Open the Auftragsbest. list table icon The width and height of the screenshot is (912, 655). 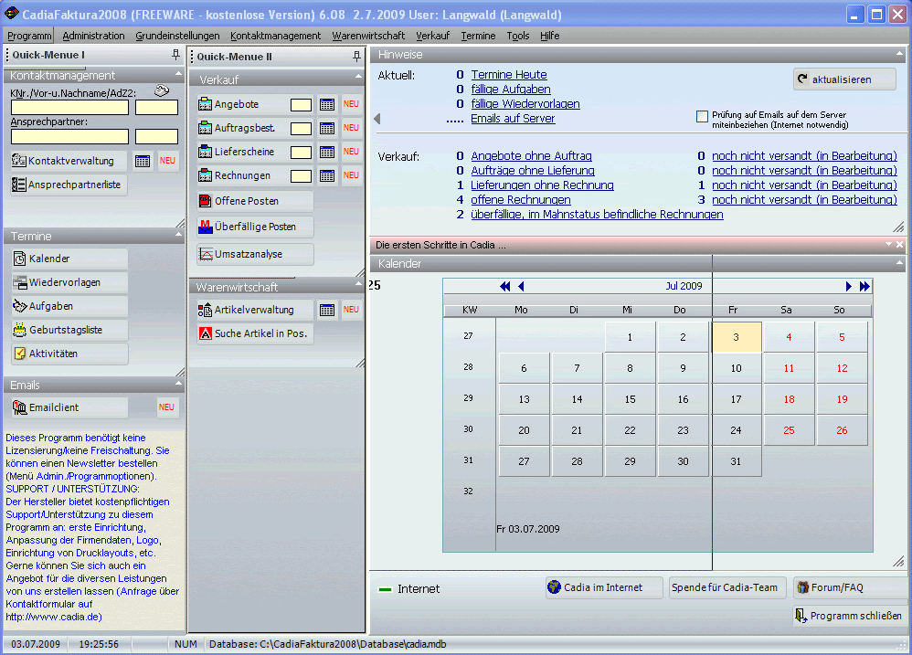[x=327, y=129]
